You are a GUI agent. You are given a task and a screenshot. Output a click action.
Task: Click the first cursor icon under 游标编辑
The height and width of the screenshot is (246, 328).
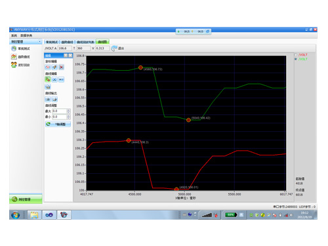pyautogui.click(x=48, y=67)
